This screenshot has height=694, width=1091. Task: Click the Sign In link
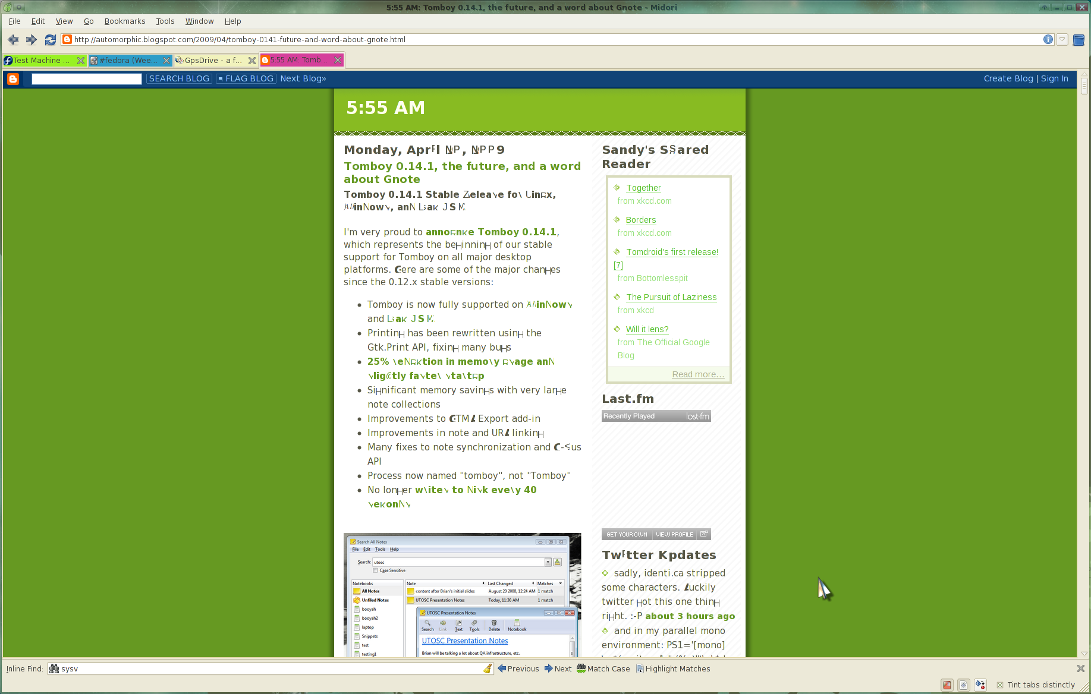(1055, 78)
